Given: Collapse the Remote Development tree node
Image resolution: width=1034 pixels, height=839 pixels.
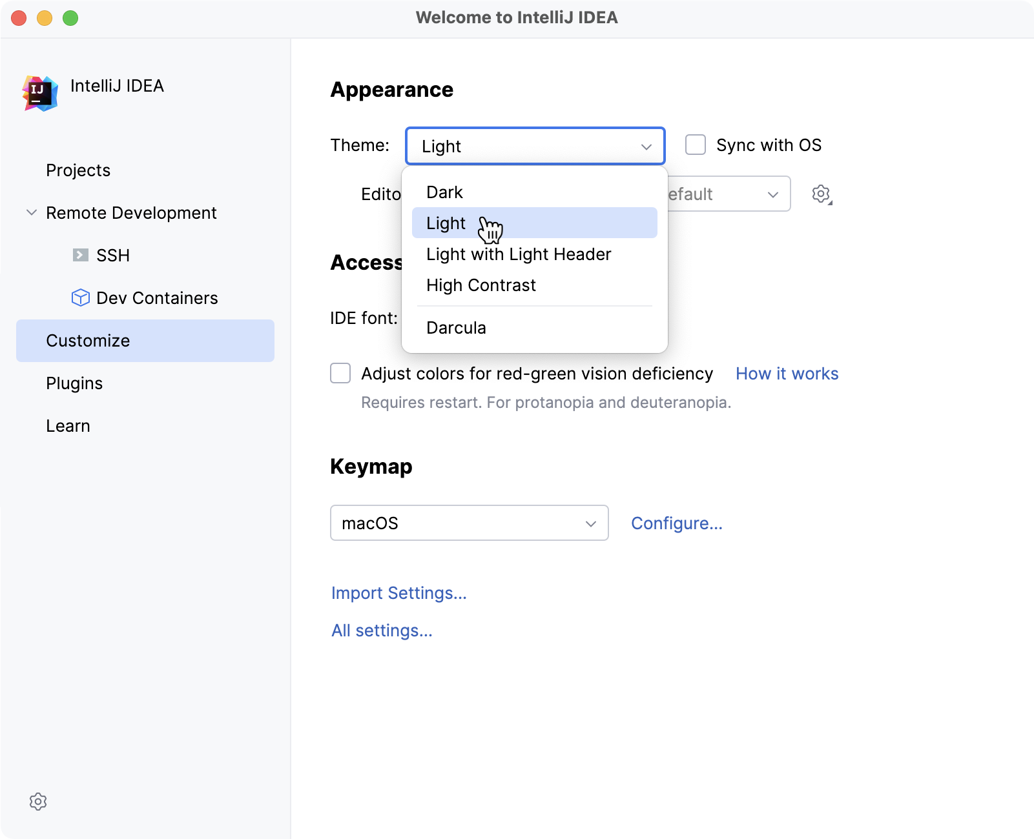Looking at the screenshot, I should tap(31, 212).
